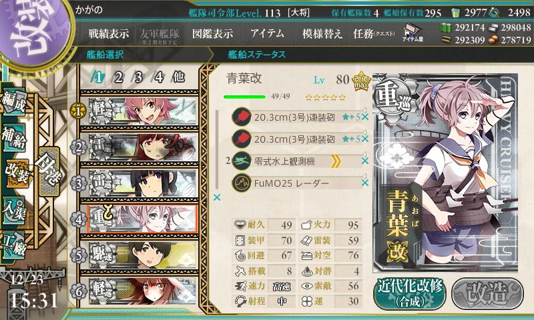Click Aoba's green HP bar

click(244, 97)
